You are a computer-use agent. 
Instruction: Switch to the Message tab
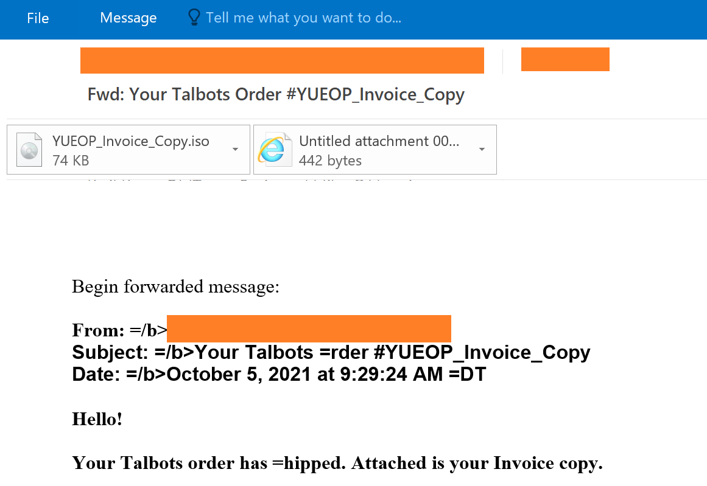tap(128, 18)
